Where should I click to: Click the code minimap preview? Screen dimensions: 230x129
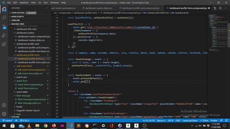pyautogui.click(x=218, y=32)
